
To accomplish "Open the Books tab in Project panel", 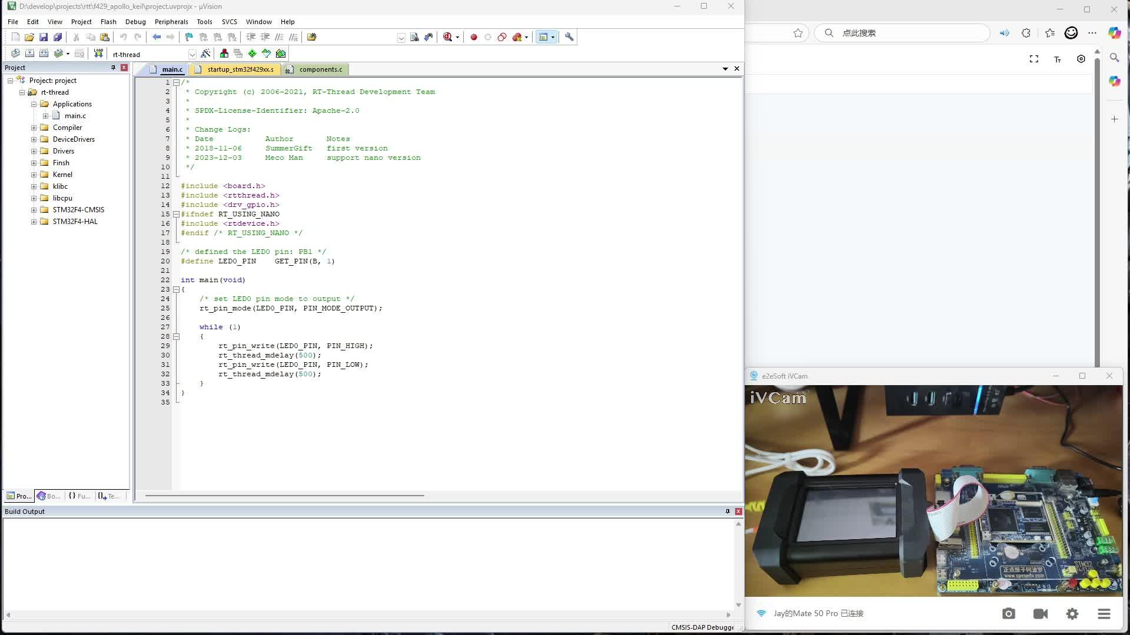I will click(49, 496).
